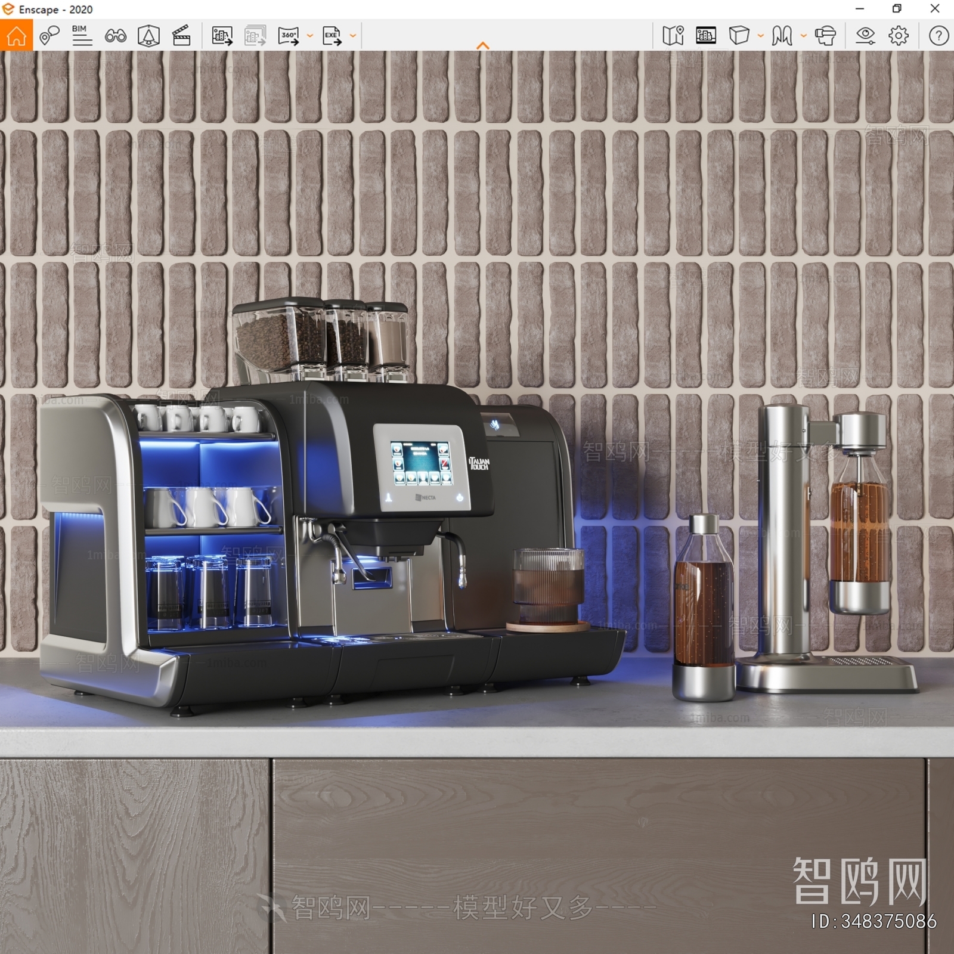This screenshot has width=954, height=954.
Task: Expand the EXE export dropdown arrow
Action: tap(352, 36)
